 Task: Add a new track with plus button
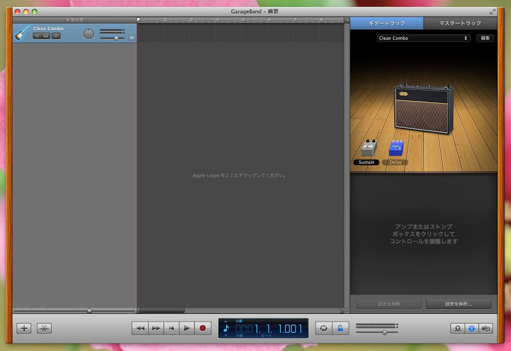24,328
